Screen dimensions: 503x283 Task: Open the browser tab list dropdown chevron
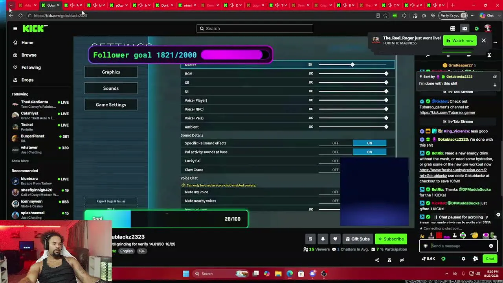[x=11, y=6]
